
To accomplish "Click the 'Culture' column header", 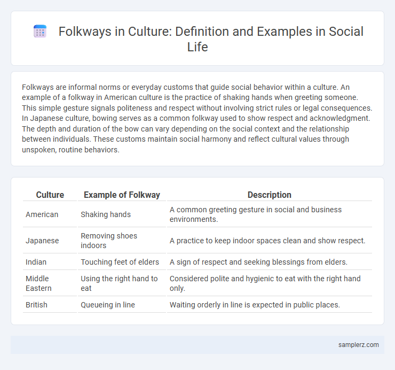I will click(x=50, y=195).
